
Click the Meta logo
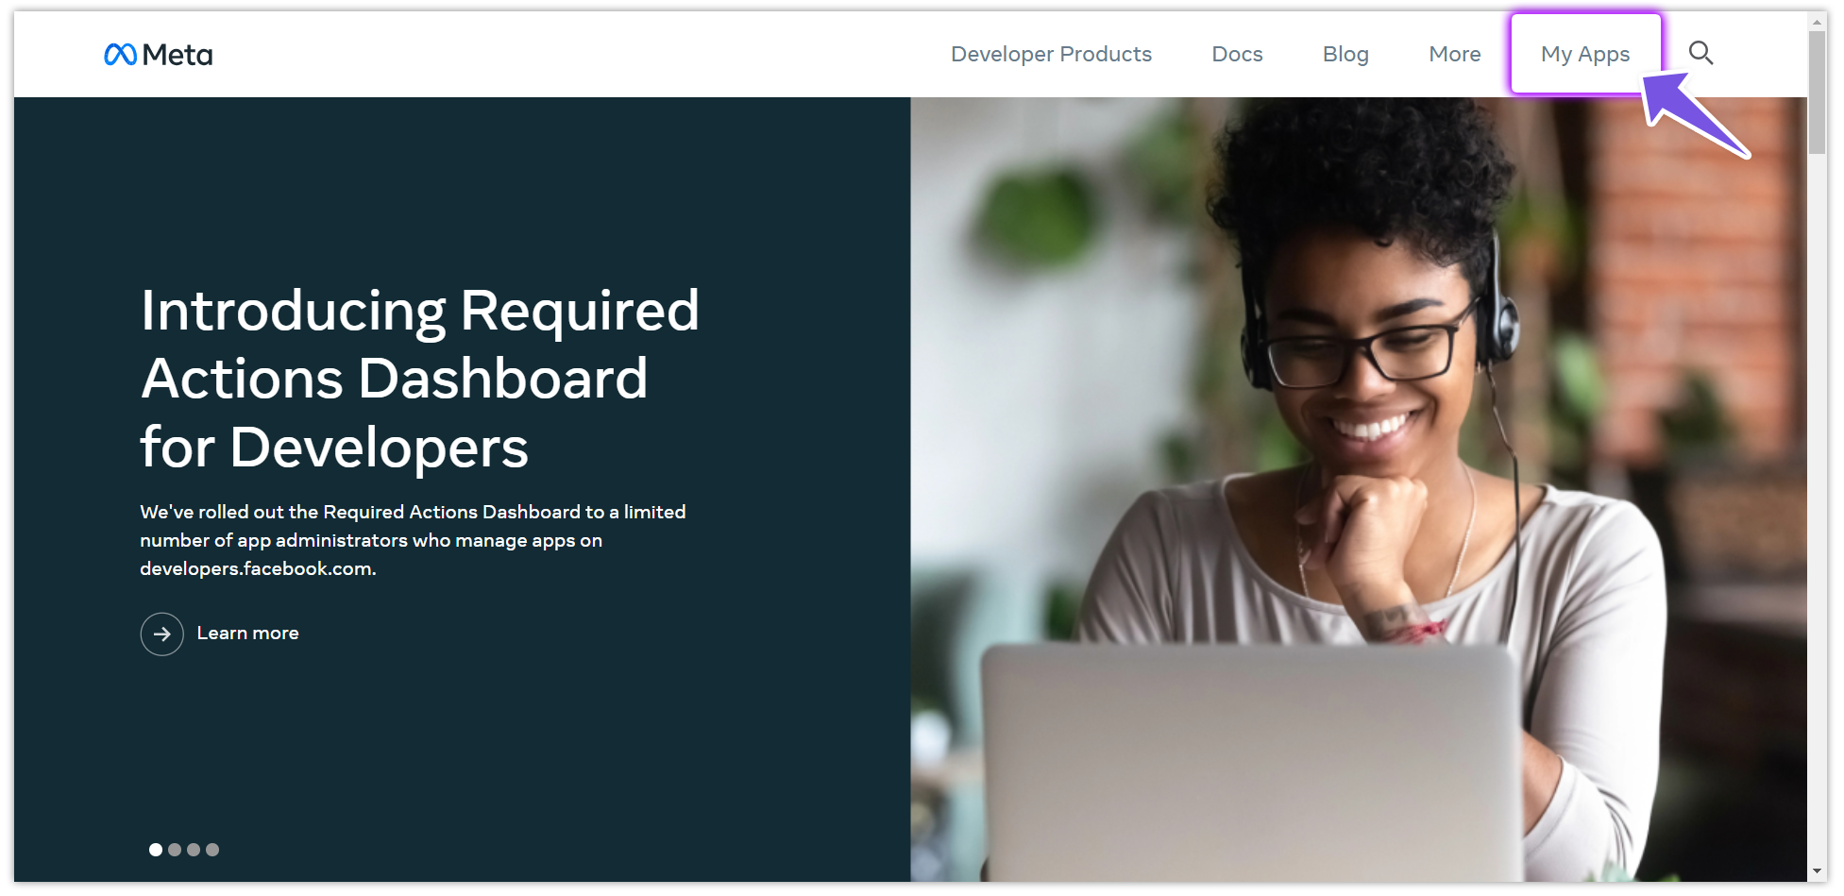[158, 55]
